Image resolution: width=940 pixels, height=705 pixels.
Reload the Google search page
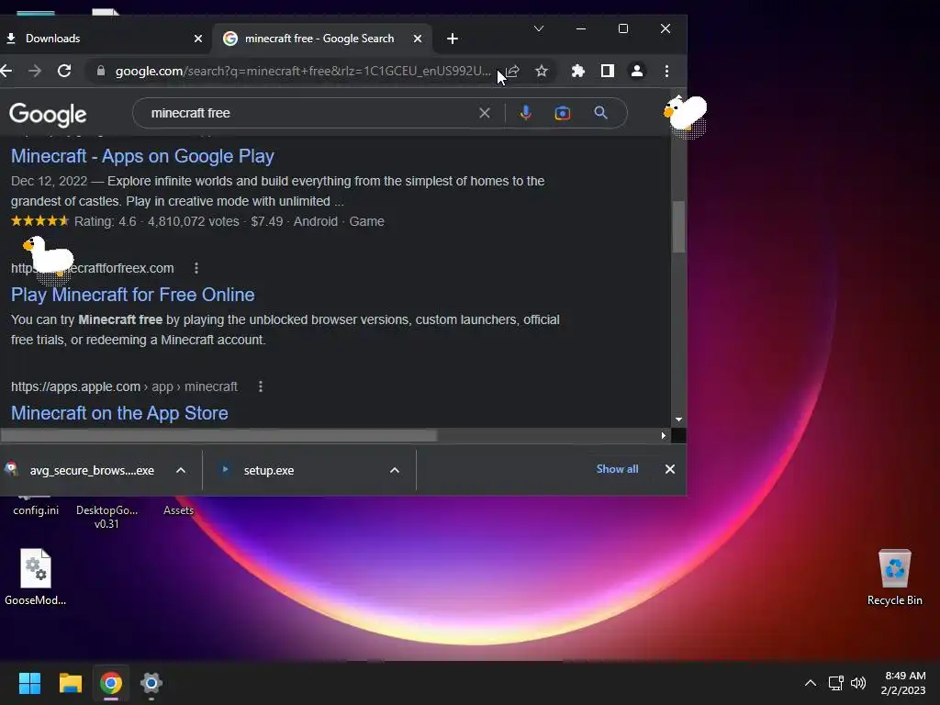[x=64, y=71]
